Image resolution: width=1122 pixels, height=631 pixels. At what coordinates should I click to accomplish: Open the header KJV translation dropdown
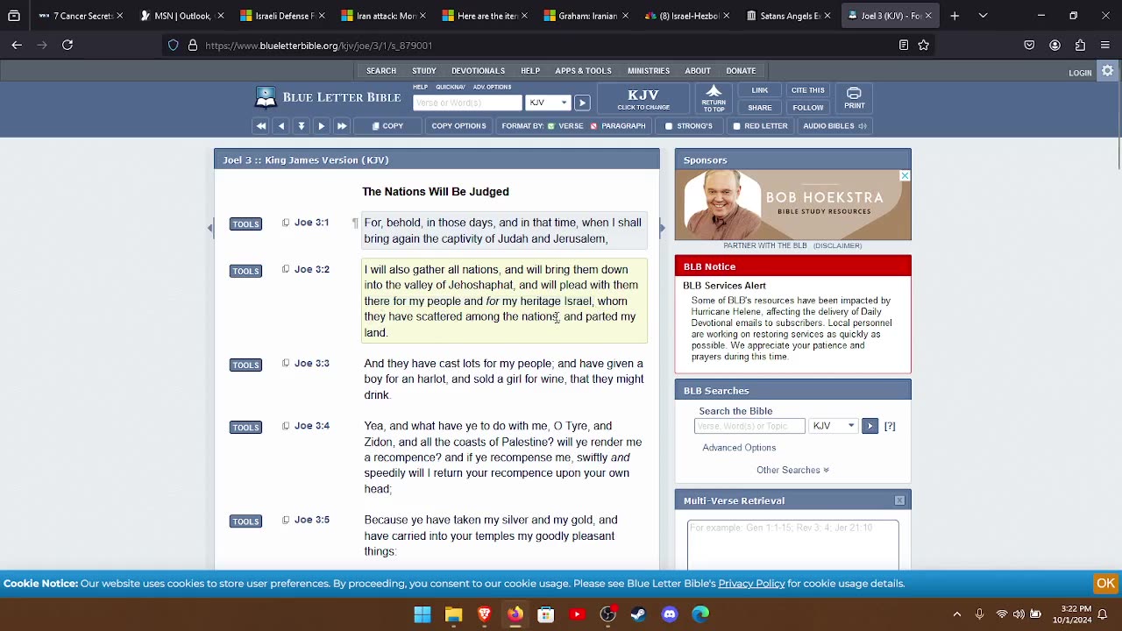(548, 103)
